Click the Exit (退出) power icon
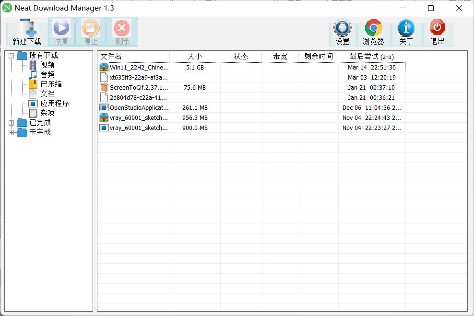The width and height of the screenshot is (474, 316). (438, 27)
